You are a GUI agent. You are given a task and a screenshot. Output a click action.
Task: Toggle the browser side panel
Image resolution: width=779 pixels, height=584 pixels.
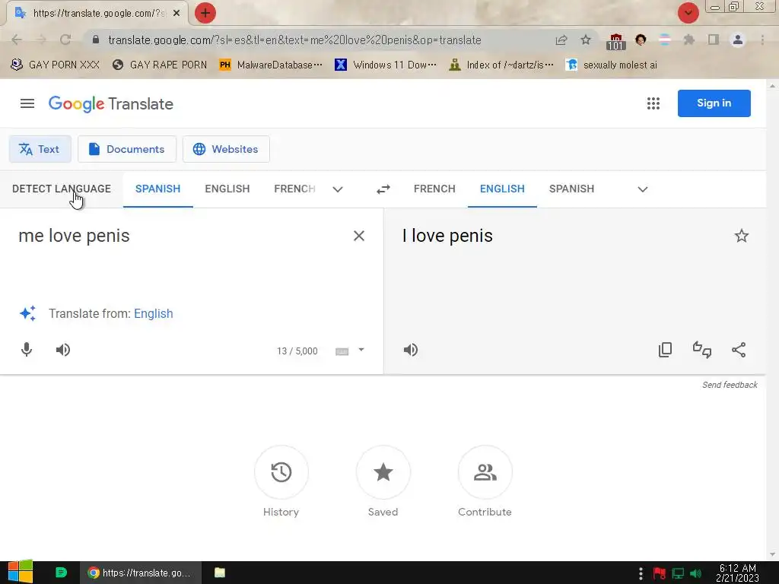(x=714, y=40)
